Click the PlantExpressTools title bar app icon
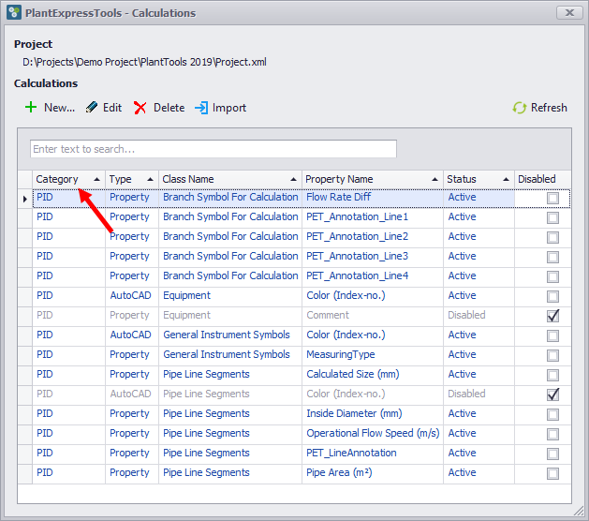The image size is (589, 521). point(12,13)
